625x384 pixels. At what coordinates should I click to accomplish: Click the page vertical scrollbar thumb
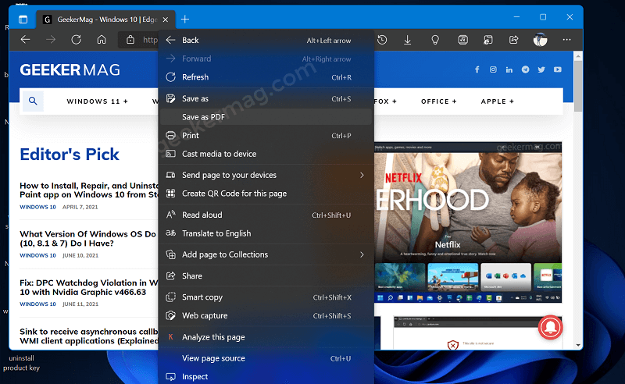coord(578,86)
